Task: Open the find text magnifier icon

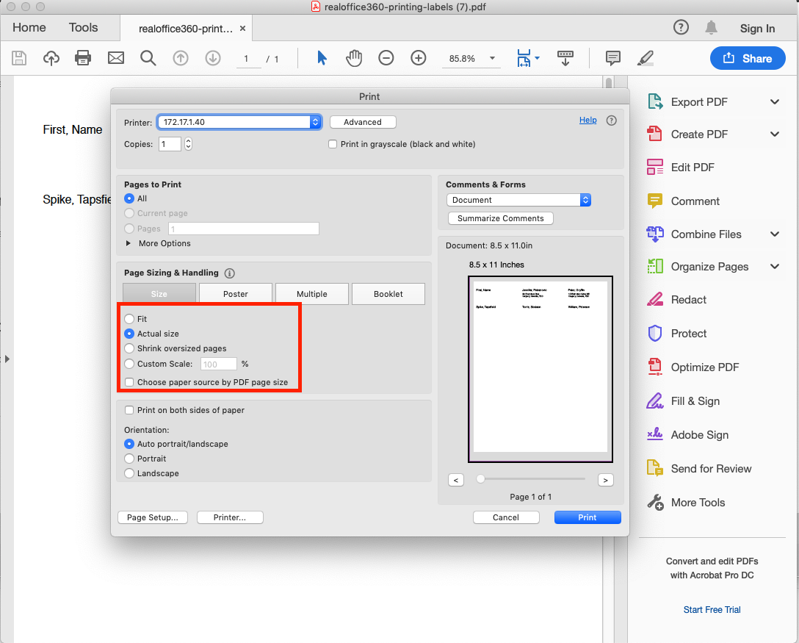Action: click(x=148, y=58)
